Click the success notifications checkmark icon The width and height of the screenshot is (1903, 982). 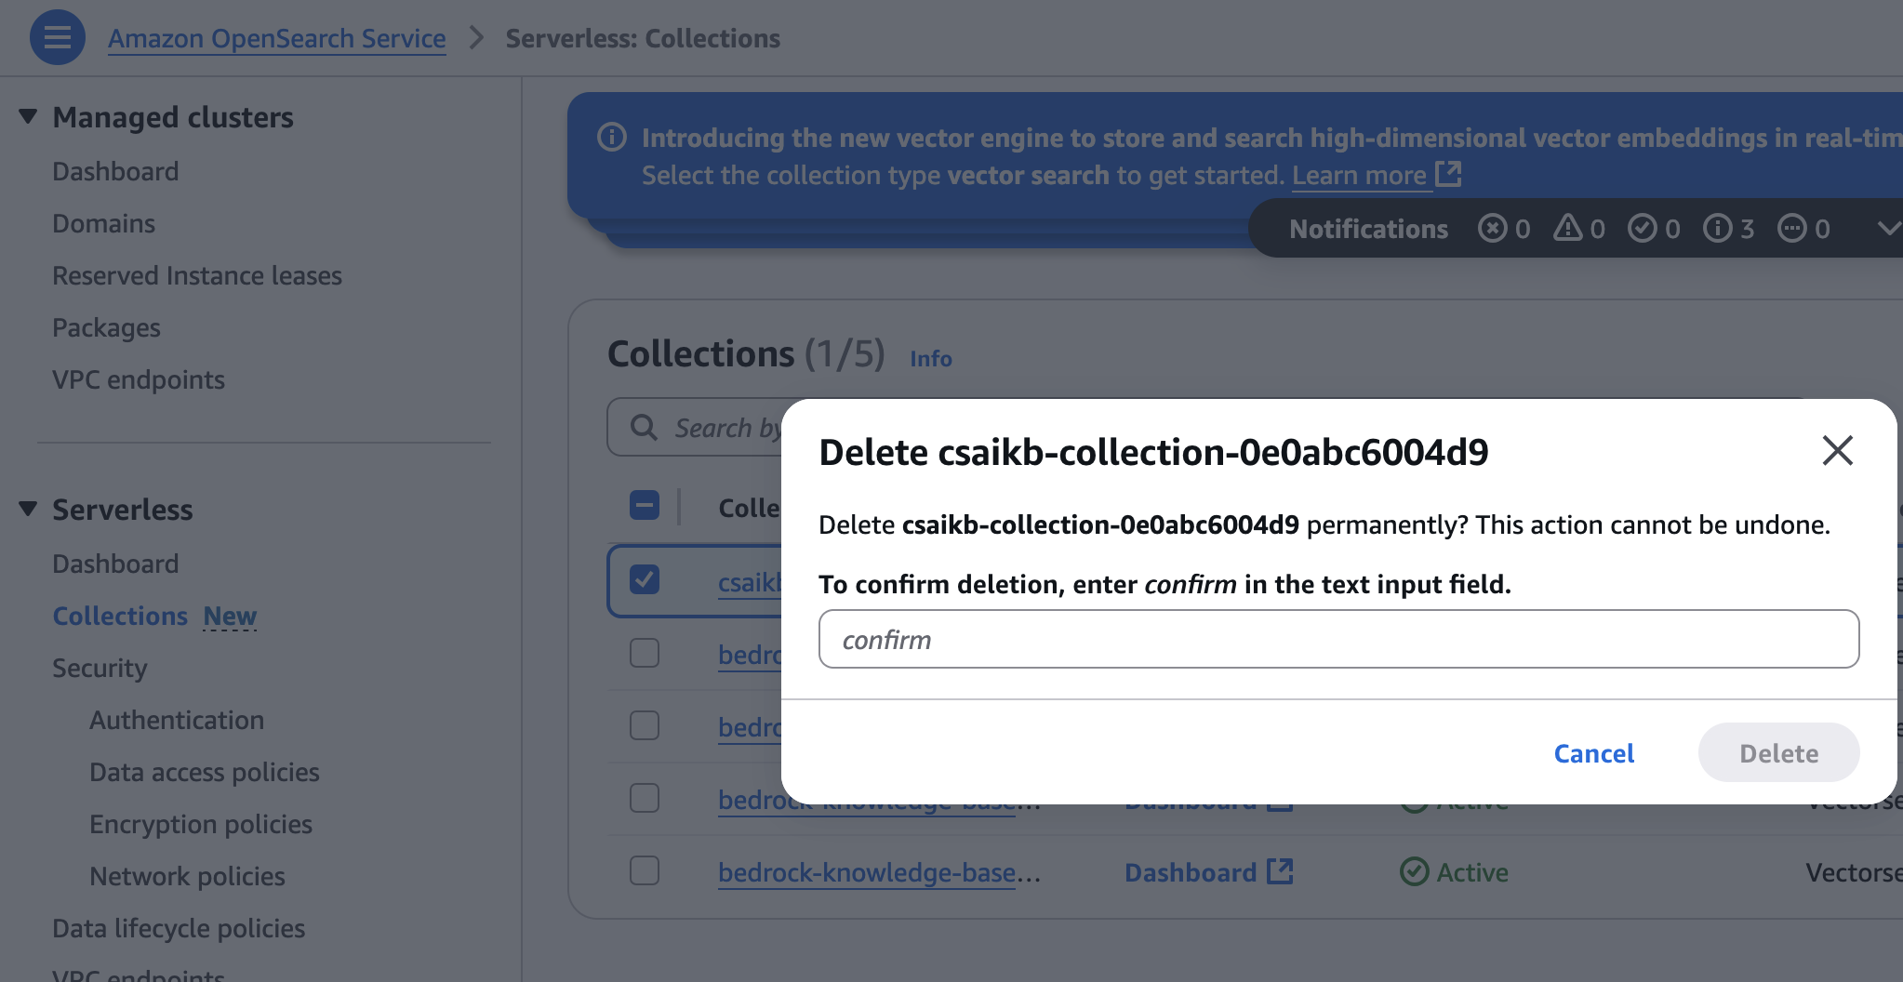coord(1642,228)
